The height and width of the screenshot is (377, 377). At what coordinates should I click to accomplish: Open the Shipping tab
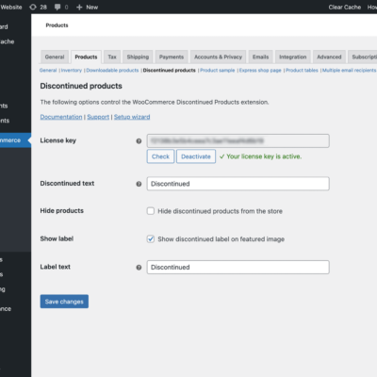[138, 57]
